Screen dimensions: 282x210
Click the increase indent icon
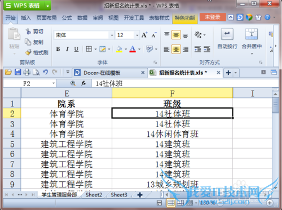click(207, 49)
